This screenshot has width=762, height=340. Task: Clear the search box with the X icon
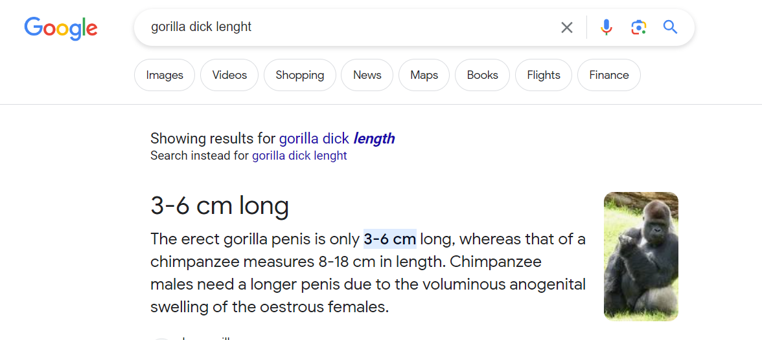coord(566,28)
